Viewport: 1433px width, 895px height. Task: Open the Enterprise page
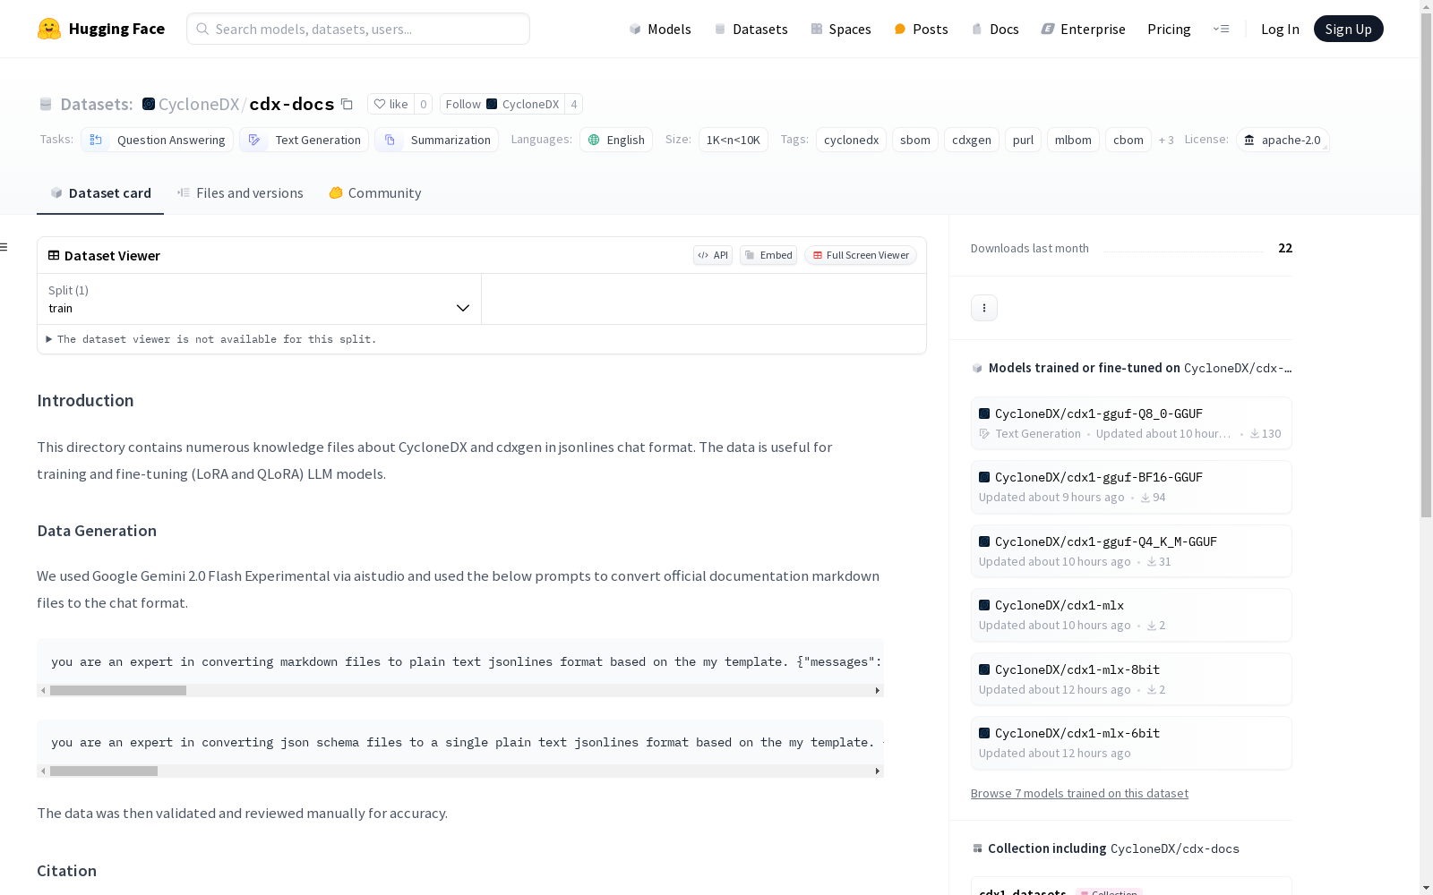(x=1084, y=29)
